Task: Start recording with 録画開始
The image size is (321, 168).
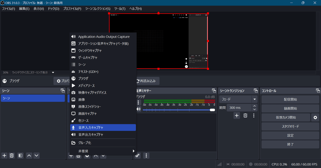Action: [290, 108]
